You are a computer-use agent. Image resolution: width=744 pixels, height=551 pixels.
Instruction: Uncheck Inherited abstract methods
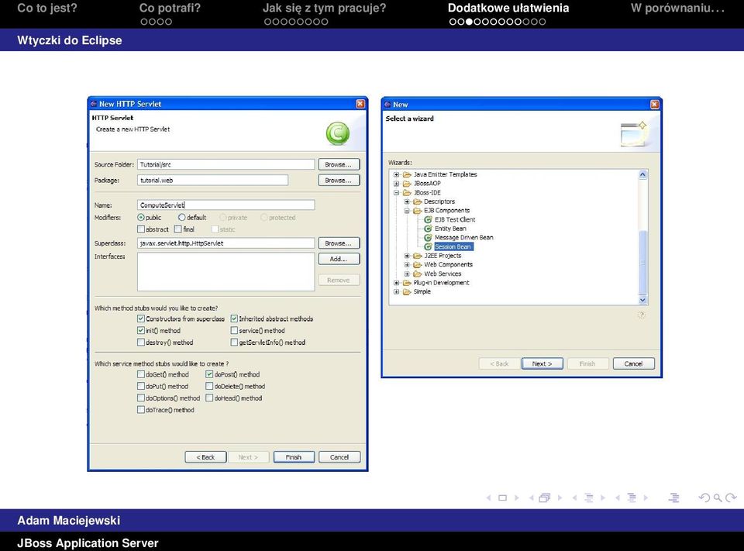234,319
